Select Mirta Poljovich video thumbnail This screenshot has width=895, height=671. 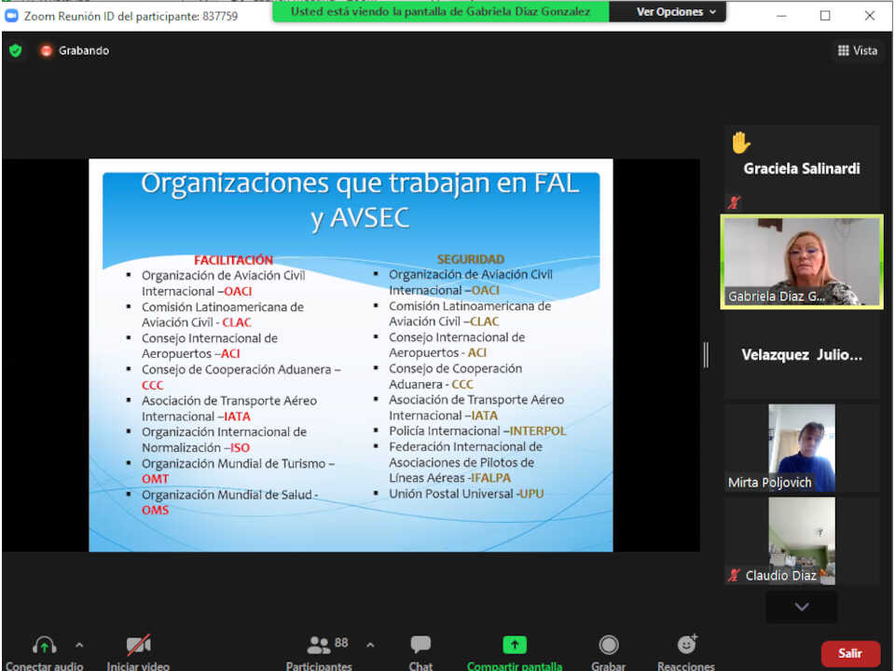click(802, 448)
